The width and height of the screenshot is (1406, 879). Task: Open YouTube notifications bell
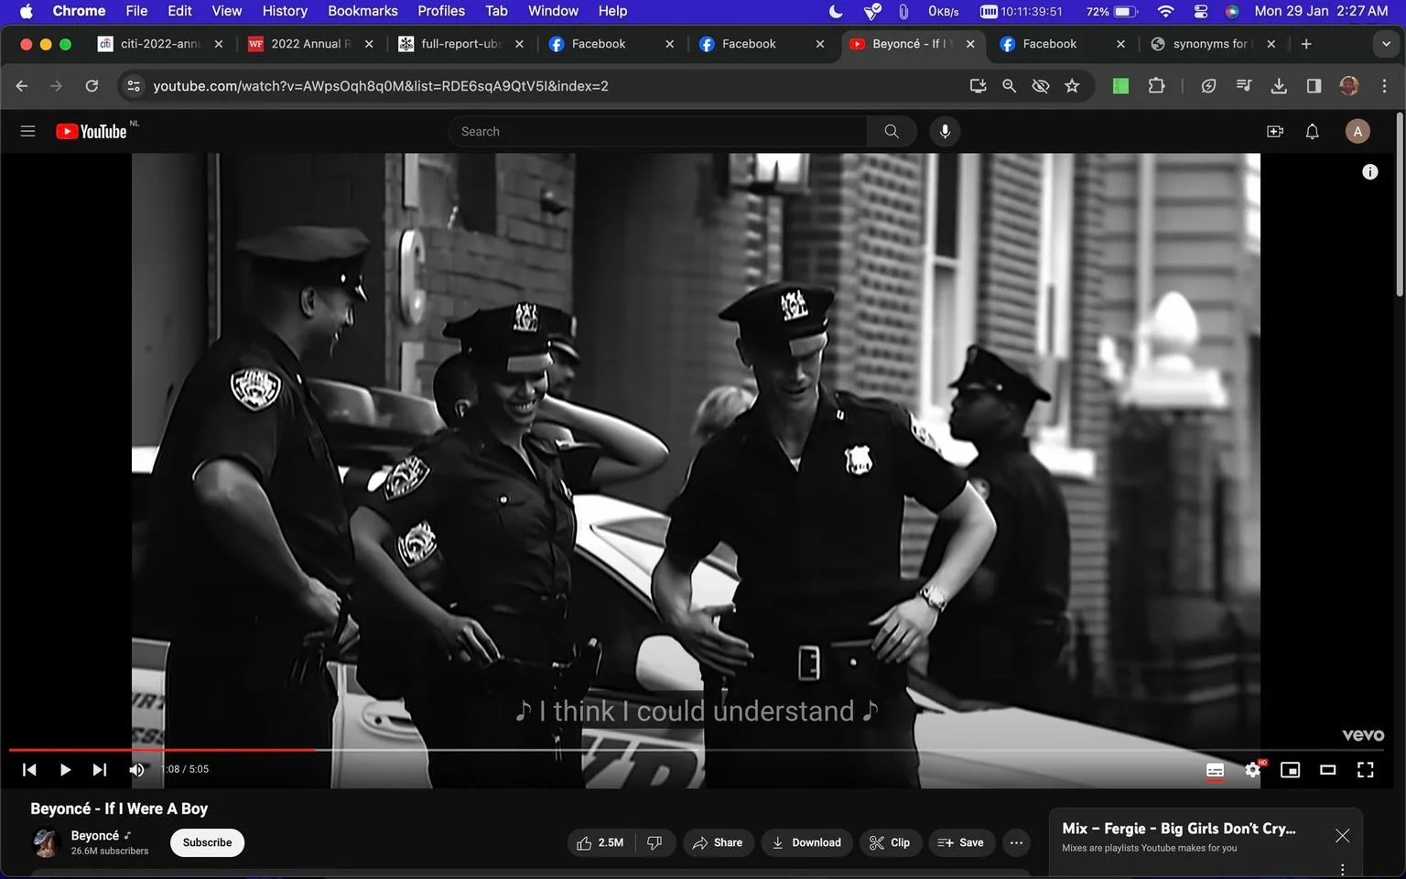1312,131
